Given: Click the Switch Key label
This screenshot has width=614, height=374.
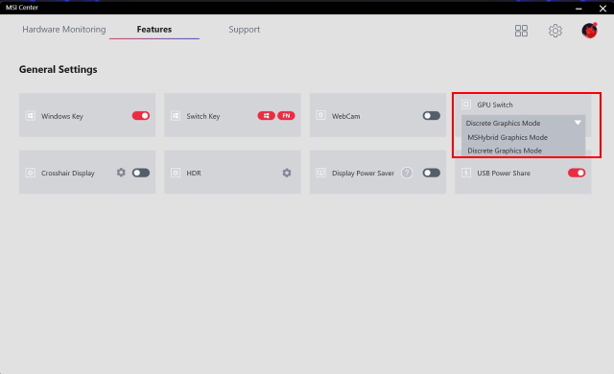Looking at the screenshot, I should point(203,116).
